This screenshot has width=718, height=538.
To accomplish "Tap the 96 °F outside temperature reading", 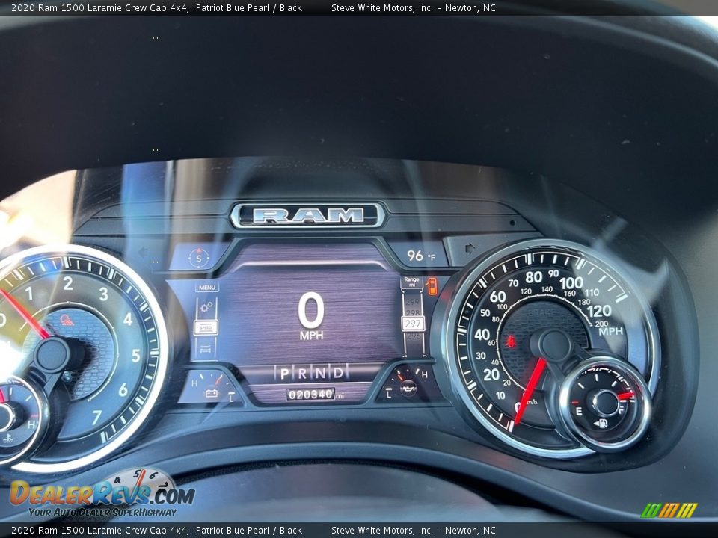I will (x=420, y=256).
